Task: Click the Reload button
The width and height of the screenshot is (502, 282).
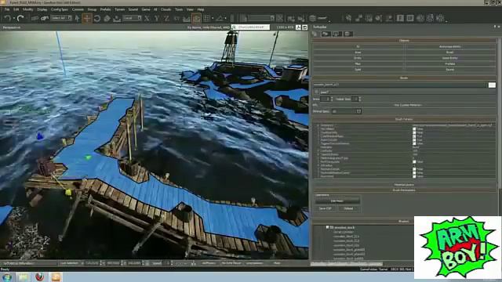Action: (348, 208)
